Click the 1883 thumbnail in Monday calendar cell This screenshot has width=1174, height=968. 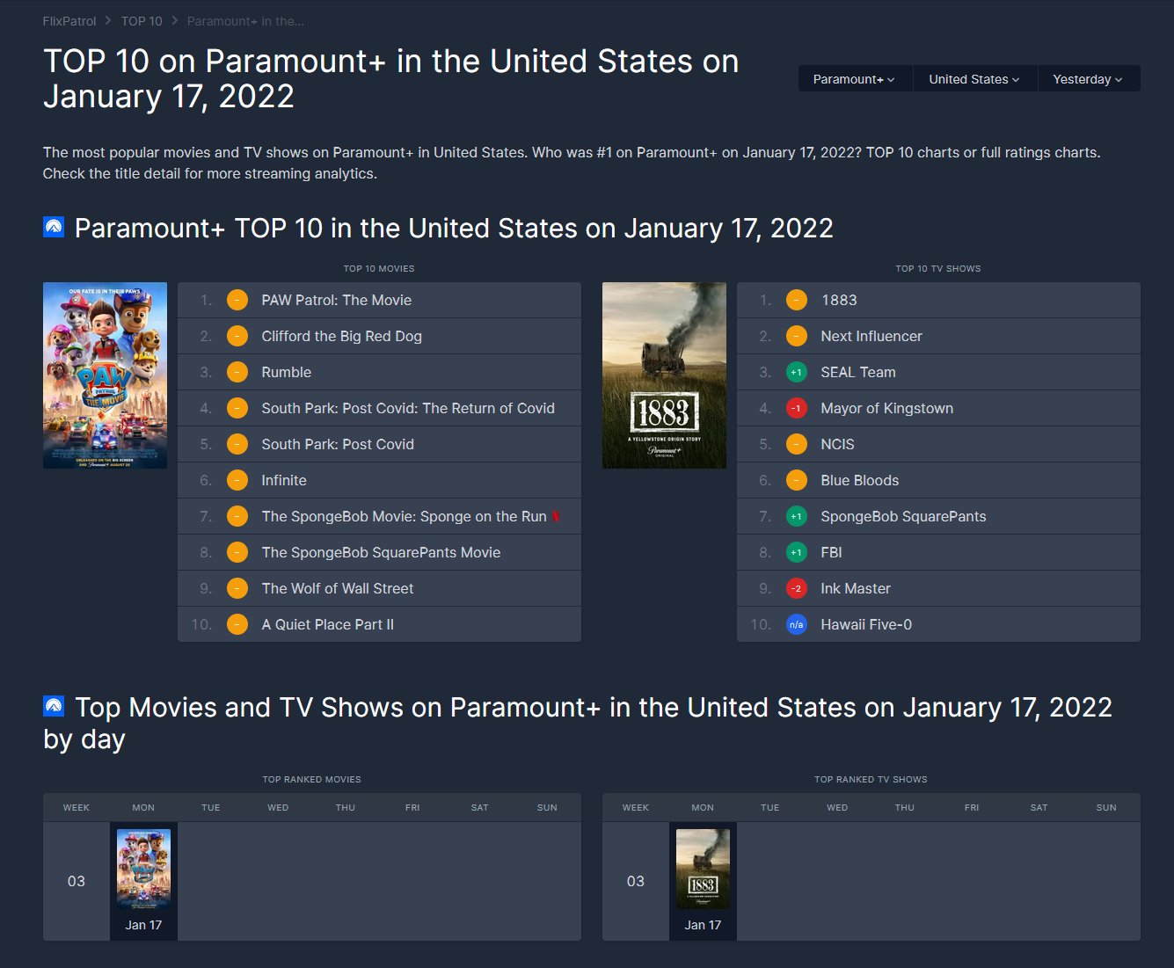pyautogui.click(x=703, y=869)
